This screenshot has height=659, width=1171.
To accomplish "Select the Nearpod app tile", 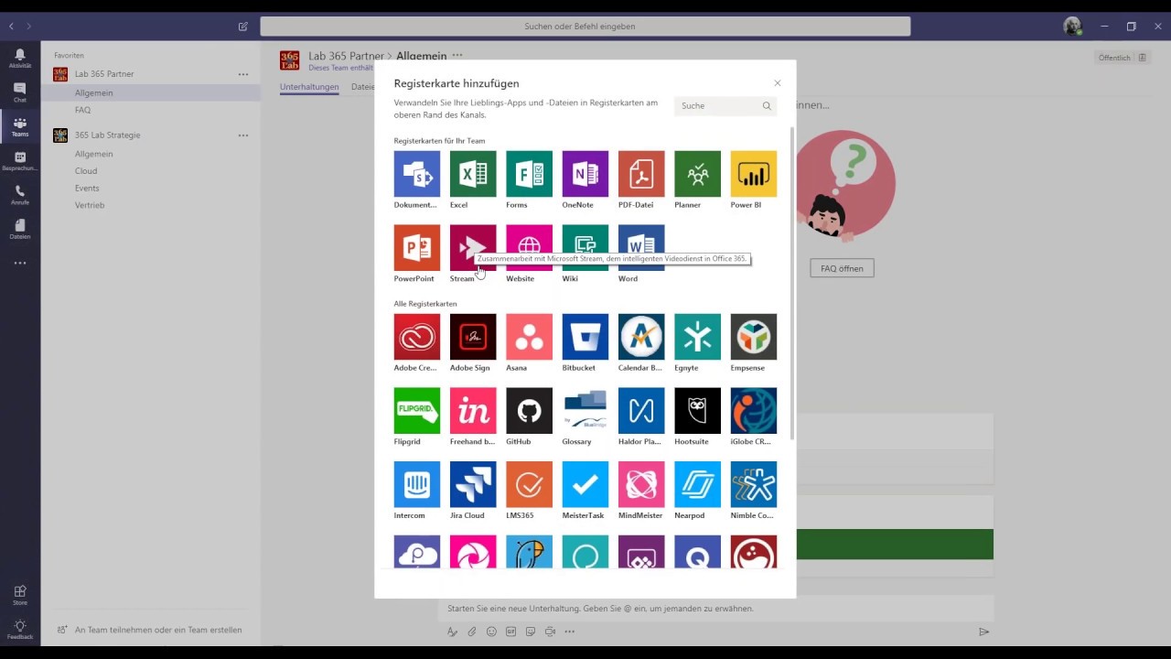I will tap(697, 484).
